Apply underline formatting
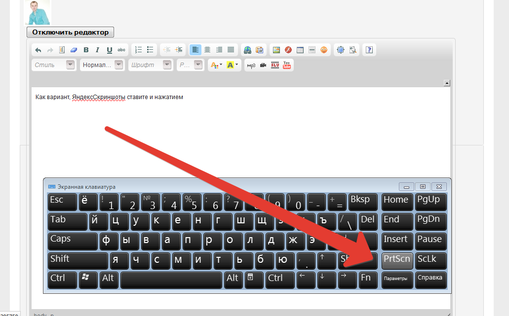 (110, 50)
